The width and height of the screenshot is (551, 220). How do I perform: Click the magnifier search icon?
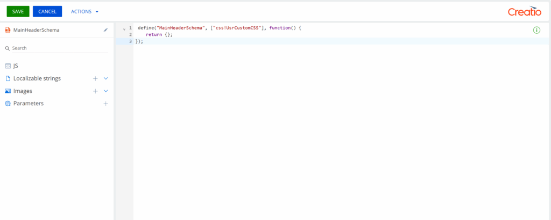pos(8,48)
